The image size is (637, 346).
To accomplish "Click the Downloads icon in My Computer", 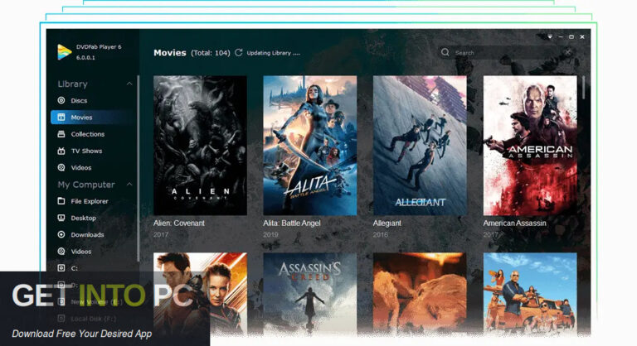I will pyautogui.click(x=61, y=234).
